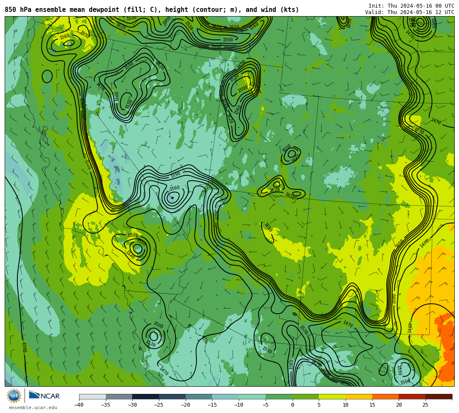
Task: Click the -40 colorbar tick label
Action: coord(79,405)
